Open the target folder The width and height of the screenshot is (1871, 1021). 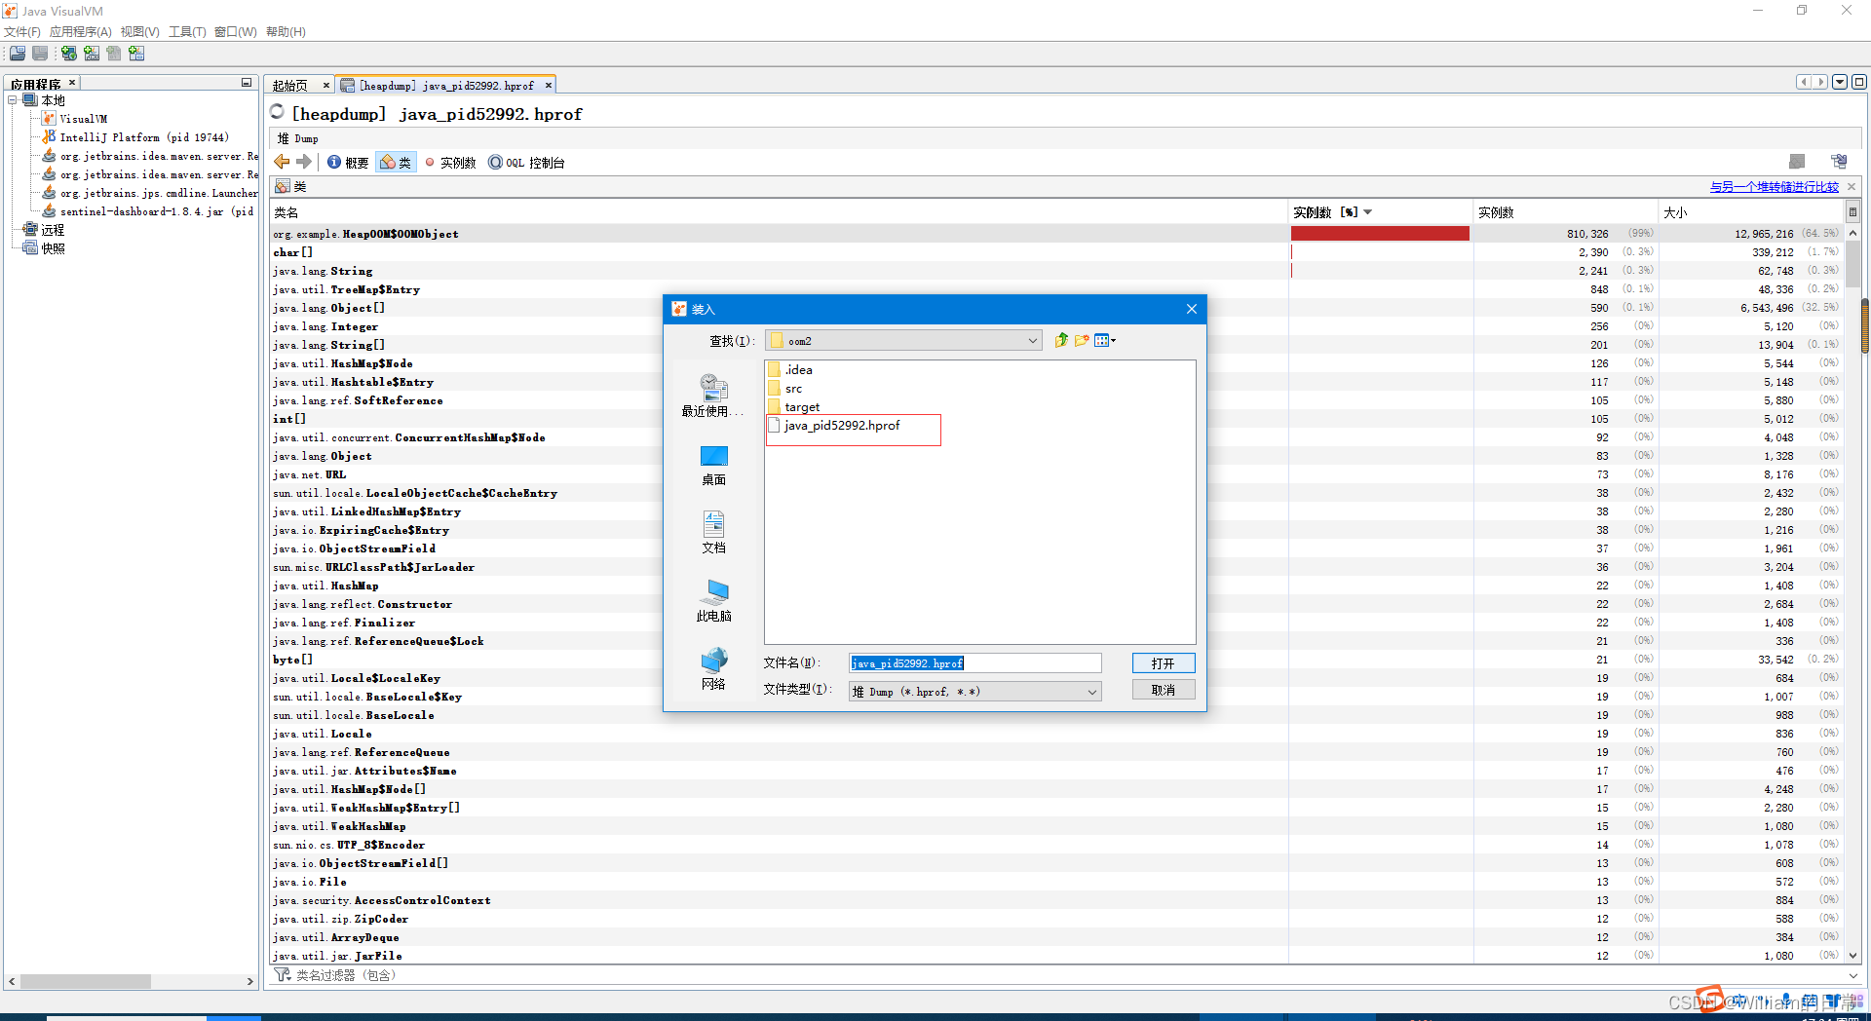(x=794, y=406)
